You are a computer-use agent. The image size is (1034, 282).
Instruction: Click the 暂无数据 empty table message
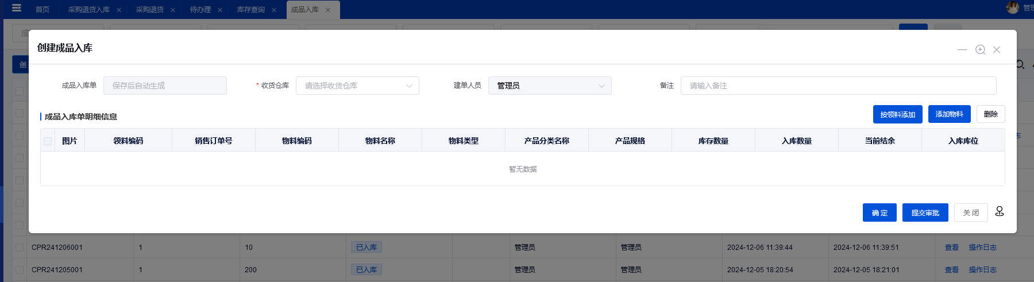click(523, 169)
